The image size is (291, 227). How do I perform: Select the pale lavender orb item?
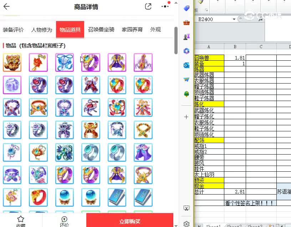point(12,85)
